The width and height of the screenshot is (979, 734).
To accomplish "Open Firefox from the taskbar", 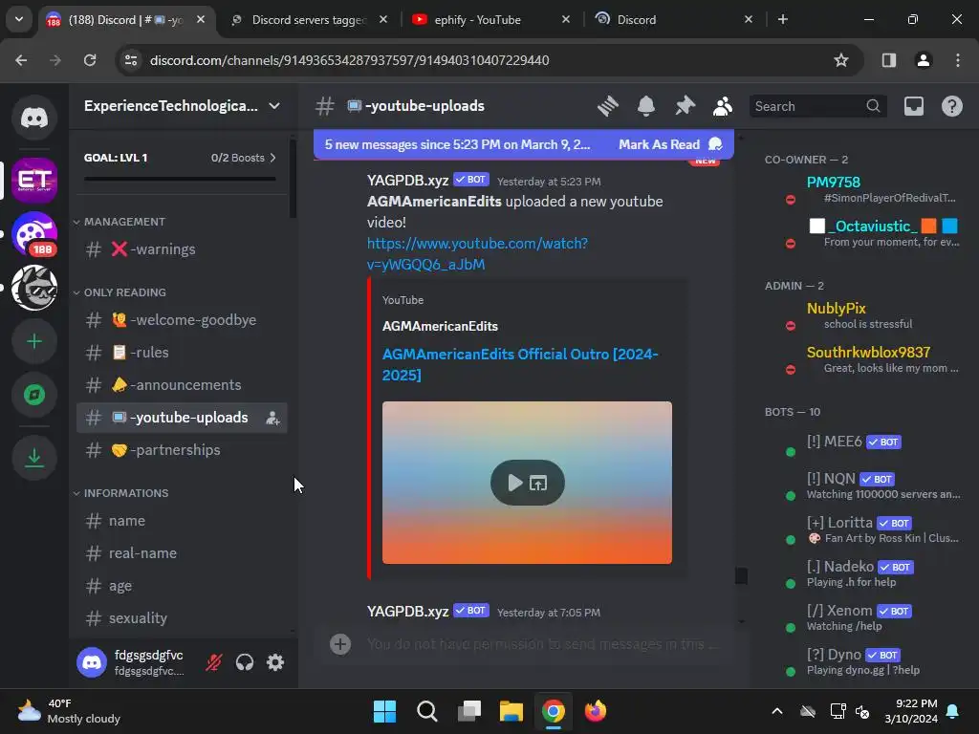I will point(595,711).
